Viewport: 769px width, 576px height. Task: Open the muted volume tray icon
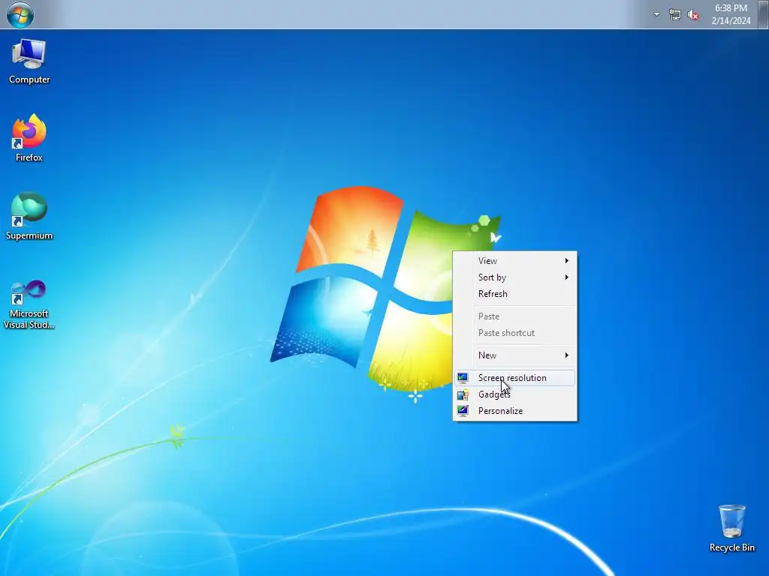[693, 15]
